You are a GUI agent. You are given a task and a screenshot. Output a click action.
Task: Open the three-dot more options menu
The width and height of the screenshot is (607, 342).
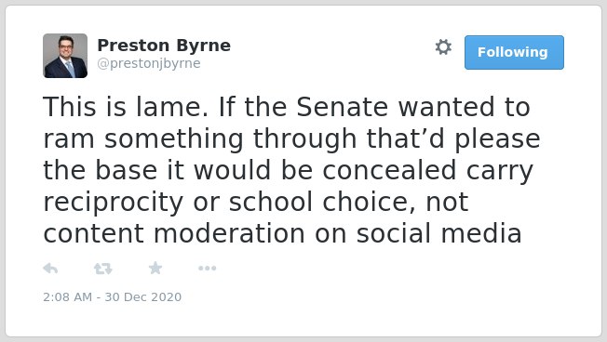(x=207, y=269)
